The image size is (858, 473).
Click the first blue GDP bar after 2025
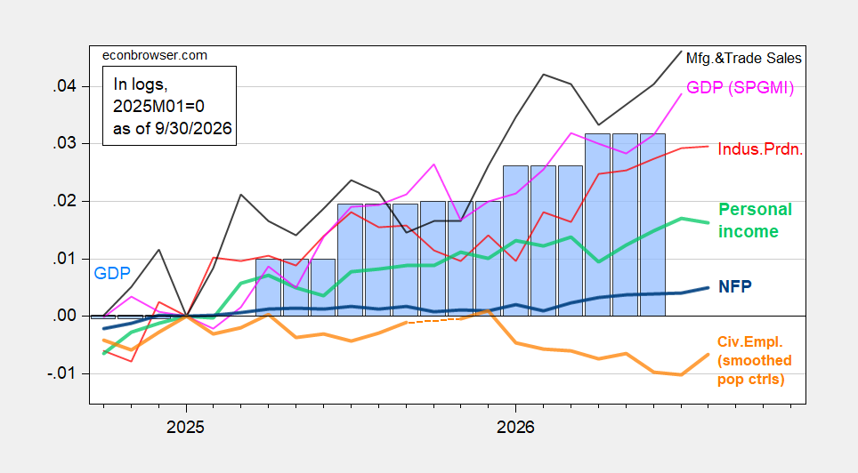point(268,288)
